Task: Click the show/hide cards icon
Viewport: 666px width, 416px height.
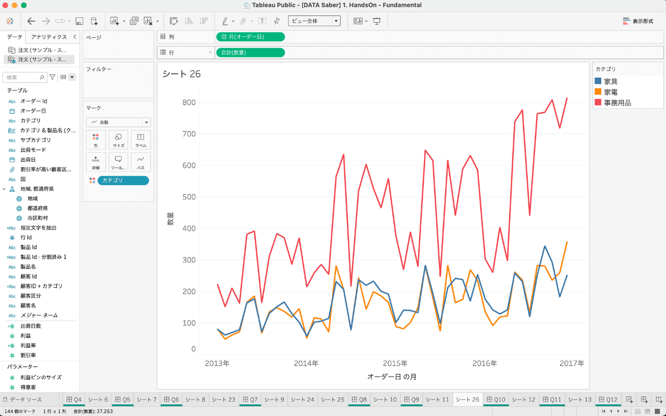Action: point(358,21)
